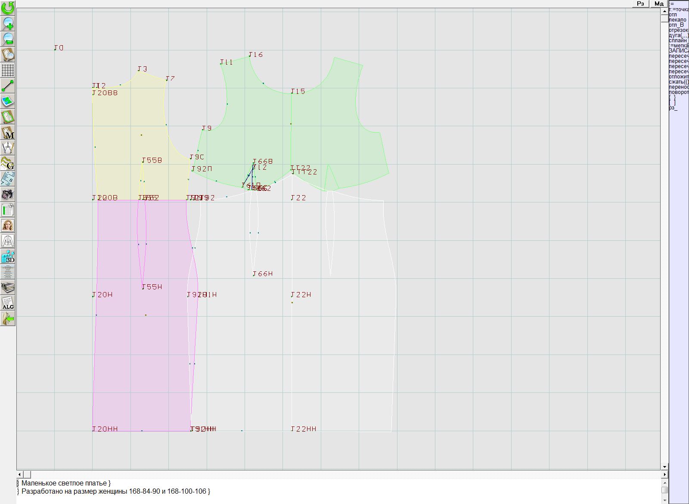Click the green refresh arrow icon

8,8
